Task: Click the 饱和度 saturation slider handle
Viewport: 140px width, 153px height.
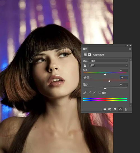Action: [x=109, y=81]
